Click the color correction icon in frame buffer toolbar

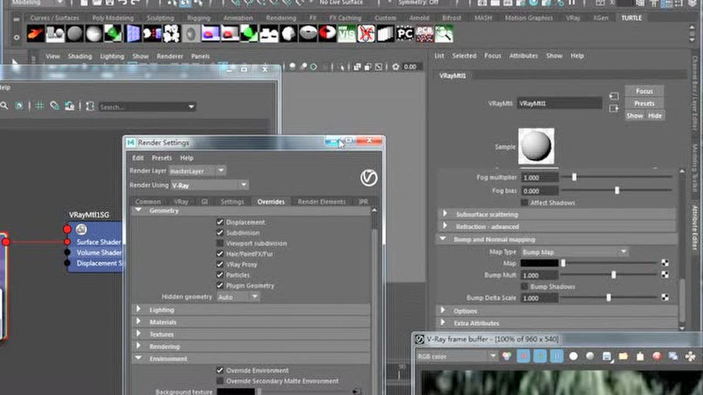pyautogui.click(x=506, y=357)
